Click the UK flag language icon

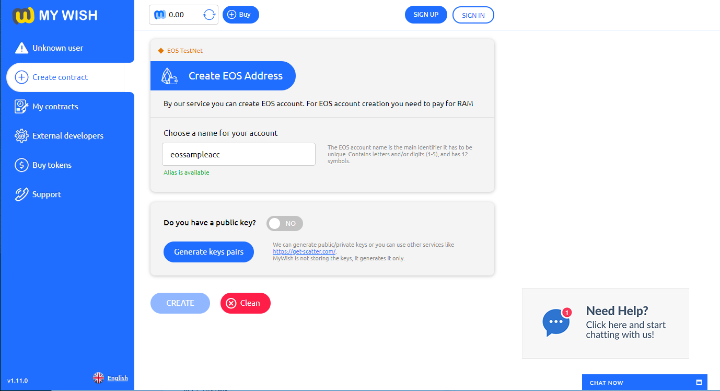click(98, 378)
